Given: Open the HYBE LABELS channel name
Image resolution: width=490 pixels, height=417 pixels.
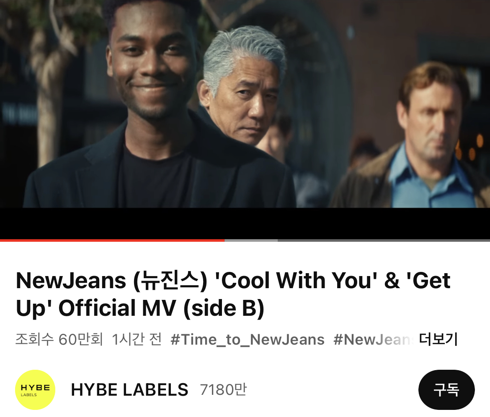Looking at the screenshot, I should pyautogui.click(x=130, y=389).
